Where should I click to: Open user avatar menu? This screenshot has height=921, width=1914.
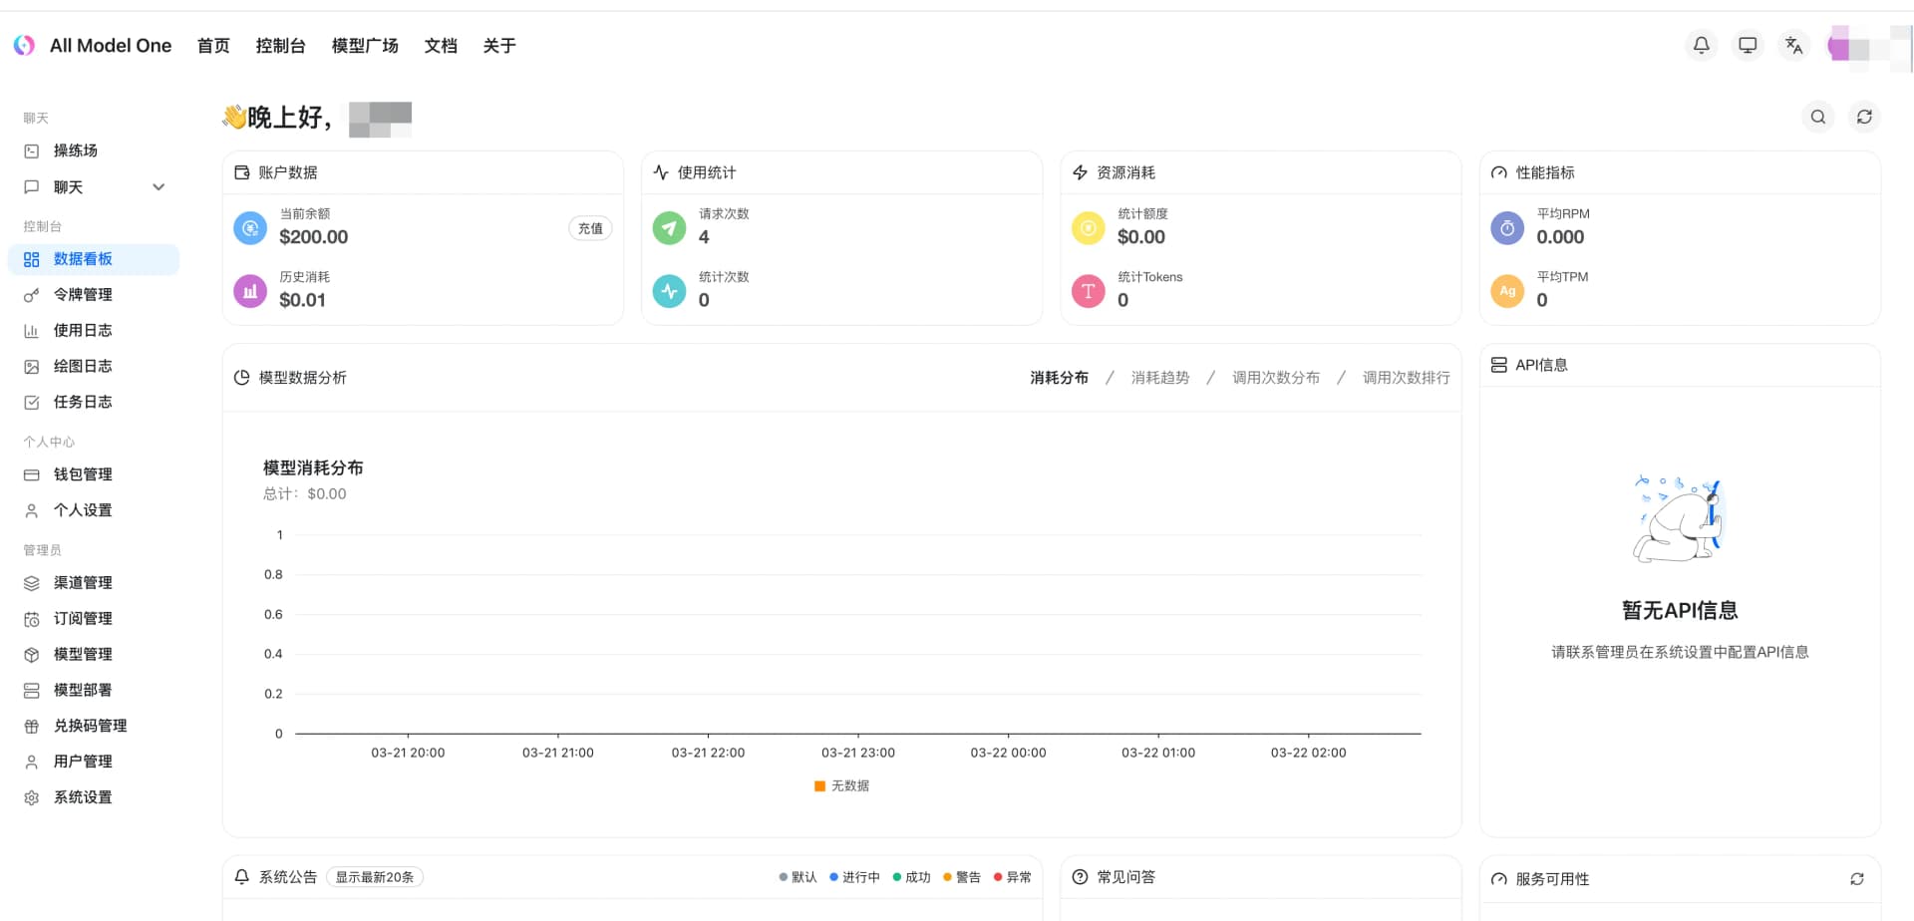(1868, 46)
